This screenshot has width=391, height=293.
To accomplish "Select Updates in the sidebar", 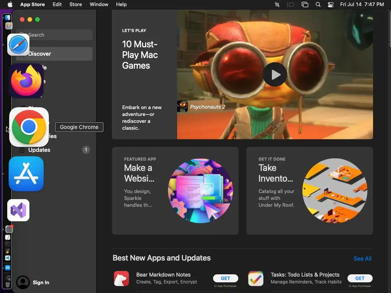I will coord(54,150).
